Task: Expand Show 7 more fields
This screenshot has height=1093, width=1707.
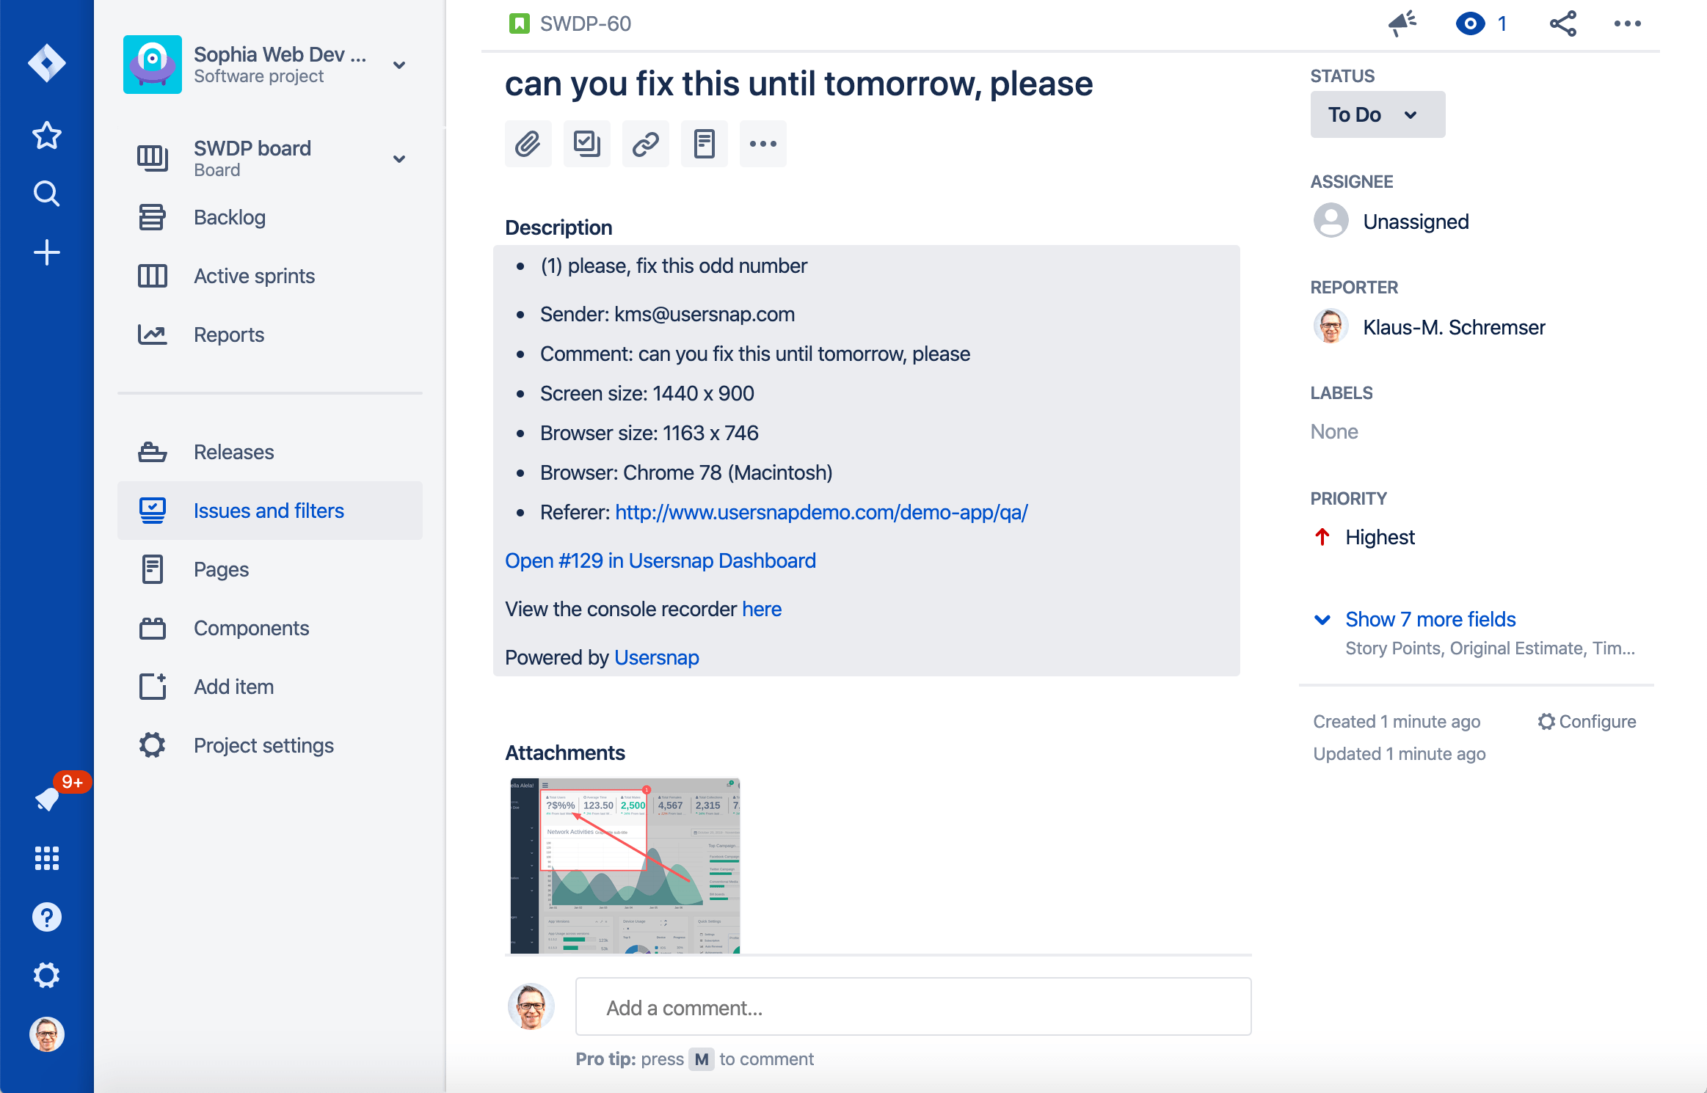Action: click(1430, 619)
